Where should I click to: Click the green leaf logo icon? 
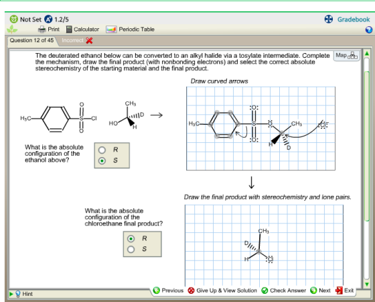[12, 30]
